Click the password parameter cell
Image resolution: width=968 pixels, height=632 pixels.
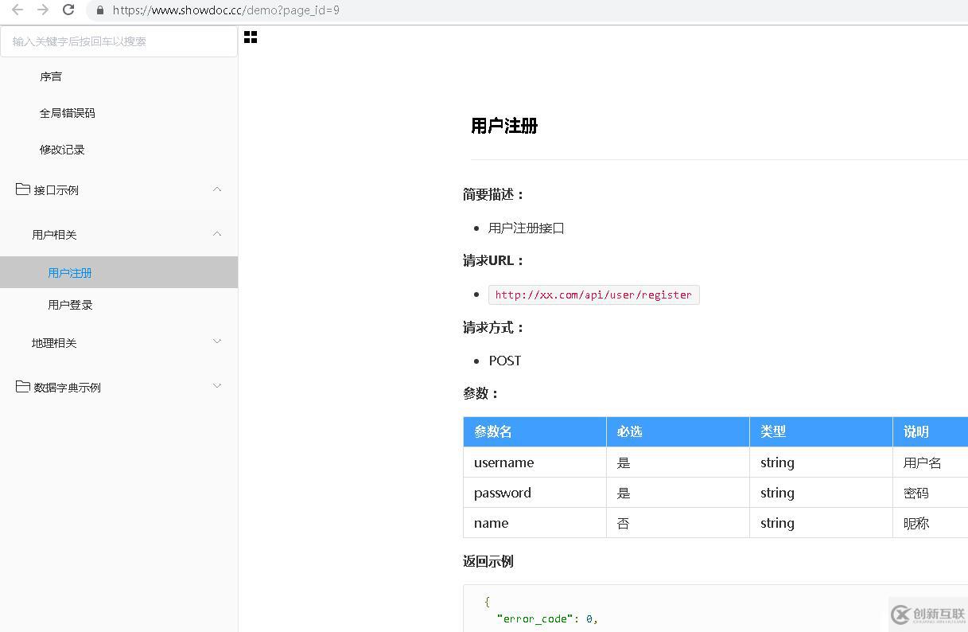pyautogui.click(x=535, y=493)
